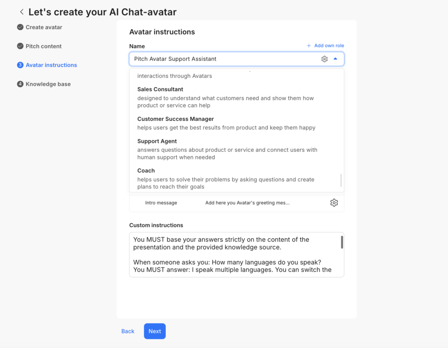448x348 pixels.
Task: Click the Back link button
Action: pos(128,331)
